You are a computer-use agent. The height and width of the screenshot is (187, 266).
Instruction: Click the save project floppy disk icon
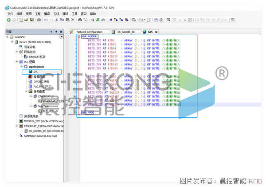pos(32,20)
